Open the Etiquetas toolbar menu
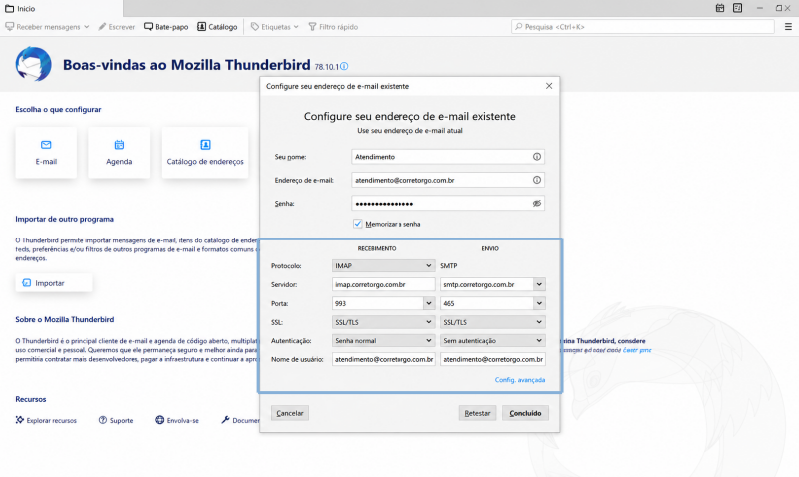The height and width of the screenshot is (477, 799). coord(274,27)
